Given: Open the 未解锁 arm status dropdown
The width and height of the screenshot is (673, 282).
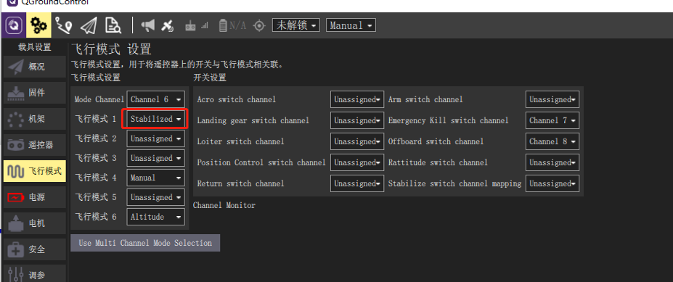Looking at the screenshot, I should tap(296, 25).
